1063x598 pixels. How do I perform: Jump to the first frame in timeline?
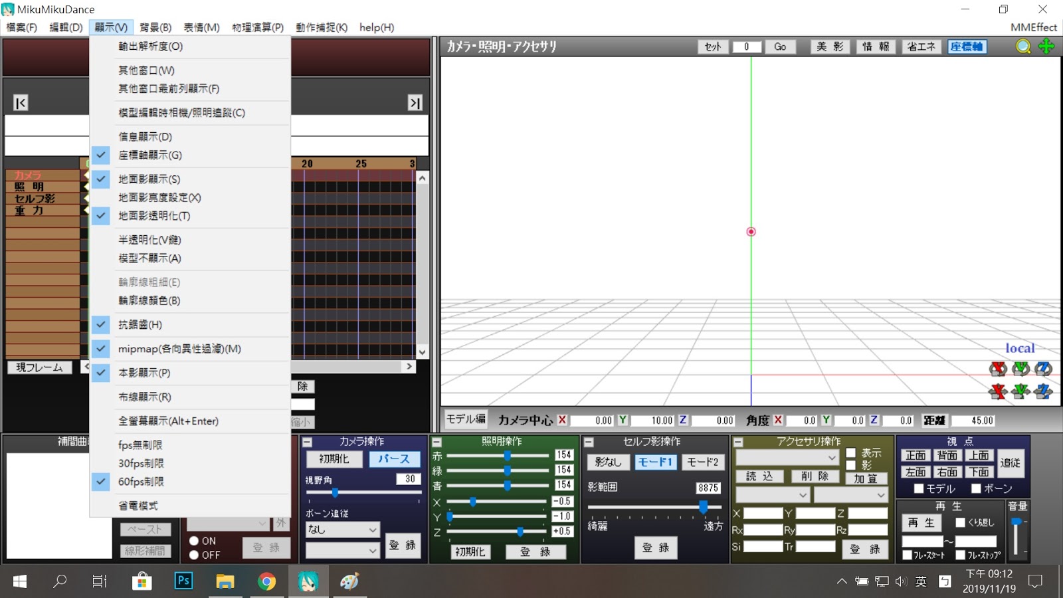tap(21, 102)
